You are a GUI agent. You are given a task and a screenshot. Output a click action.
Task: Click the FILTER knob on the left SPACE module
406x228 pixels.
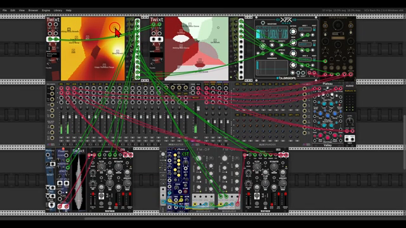point(101,167)
